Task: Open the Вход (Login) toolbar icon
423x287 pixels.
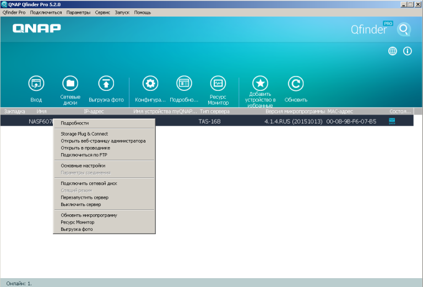Action: 36,83
